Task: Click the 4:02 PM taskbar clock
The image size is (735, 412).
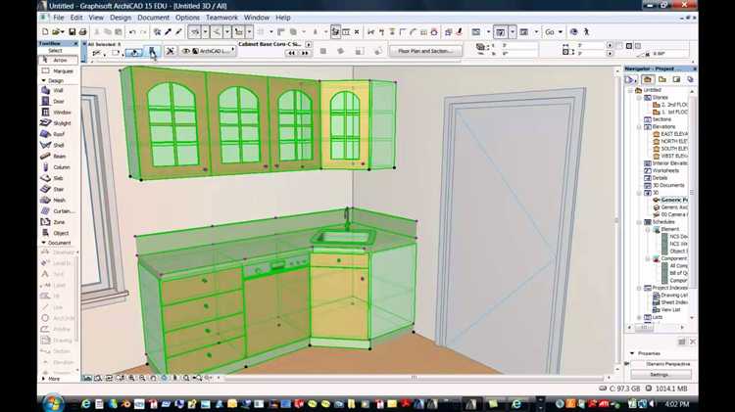Action: coord(677,403)
